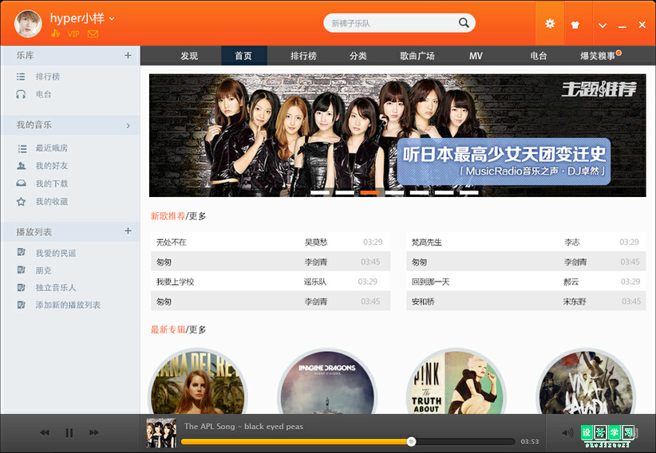The height and width of the screenshot is (453, 656).
Task: Open P!nk Truth About album cover
Action: tap(456, 381)
